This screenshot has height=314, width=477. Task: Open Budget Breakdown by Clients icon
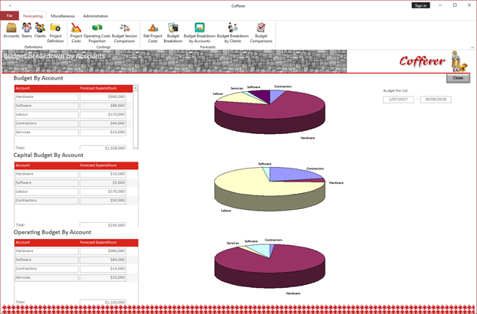pyautogui.click(x=233, y=33)
